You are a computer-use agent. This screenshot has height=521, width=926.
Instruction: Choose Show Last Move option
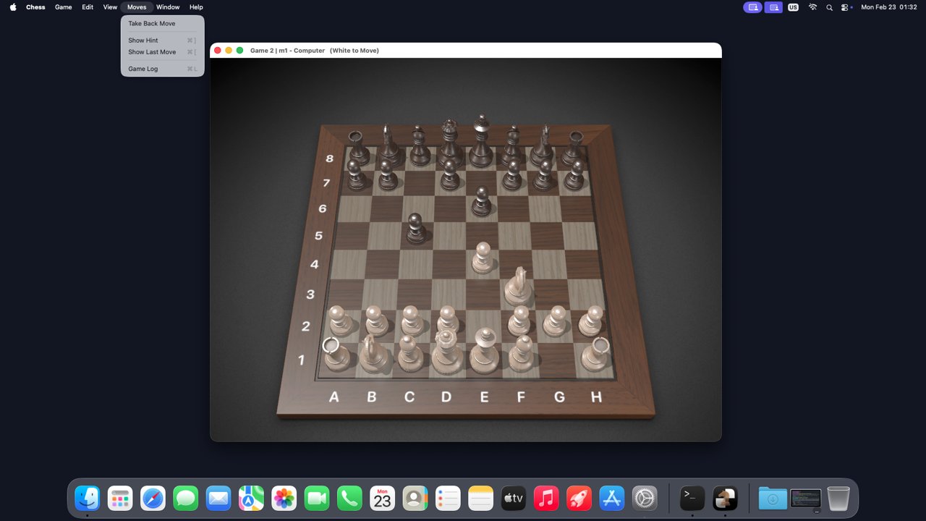click(152, 52)
